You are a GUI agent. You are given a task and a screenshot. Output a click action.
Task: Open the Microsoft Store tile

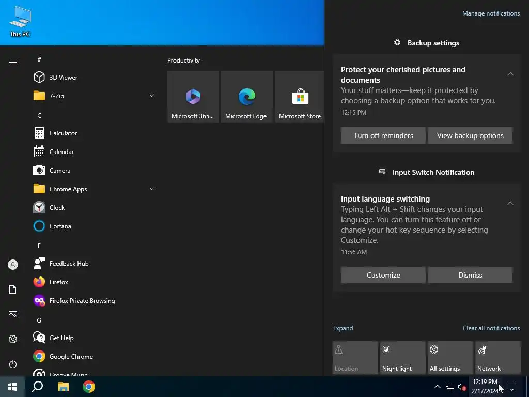coord(300,97)
